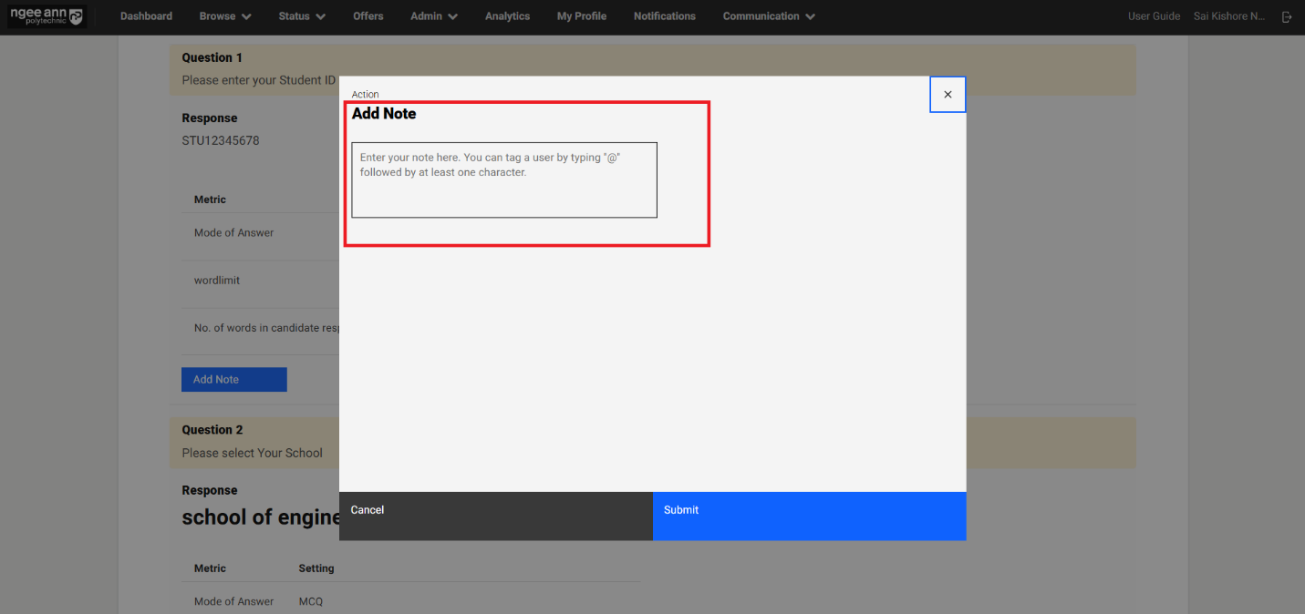Screen dimensions: 1305x614
Task: Focus the note text entry box
Action: click(504, 180)
